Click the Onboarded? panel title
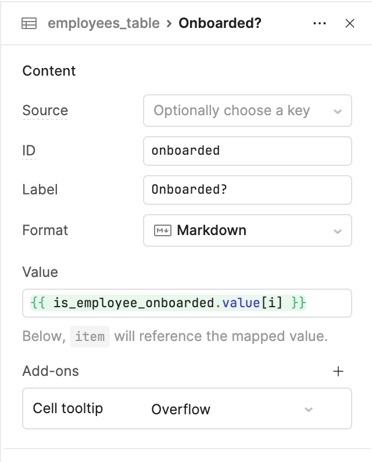The width and height of the screenshot is (372, 462). coord(220,23)
